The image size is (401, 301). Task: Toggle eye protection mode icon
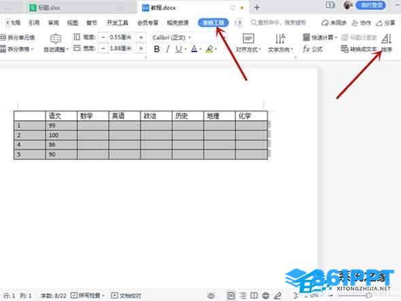211,296
